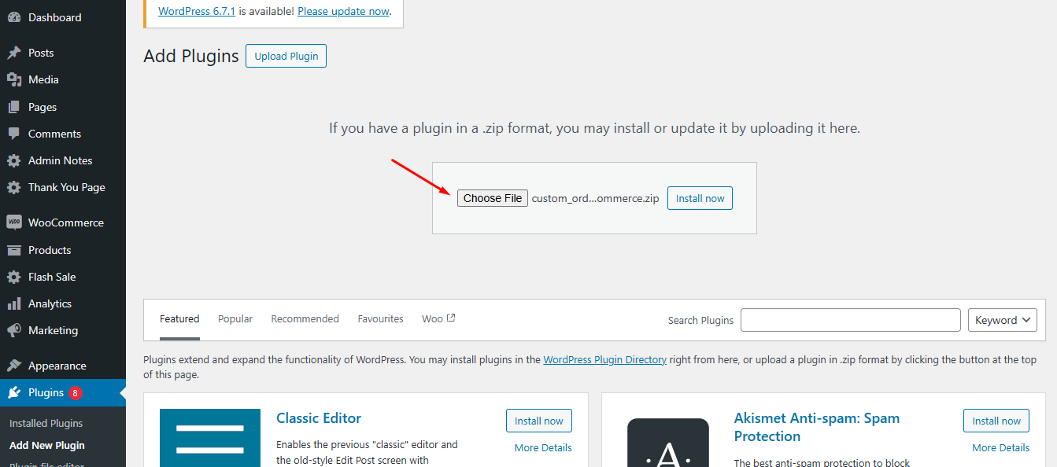Click the Plugins plug icon
The height and width of the screenshot is (467, 1057).
14,392
